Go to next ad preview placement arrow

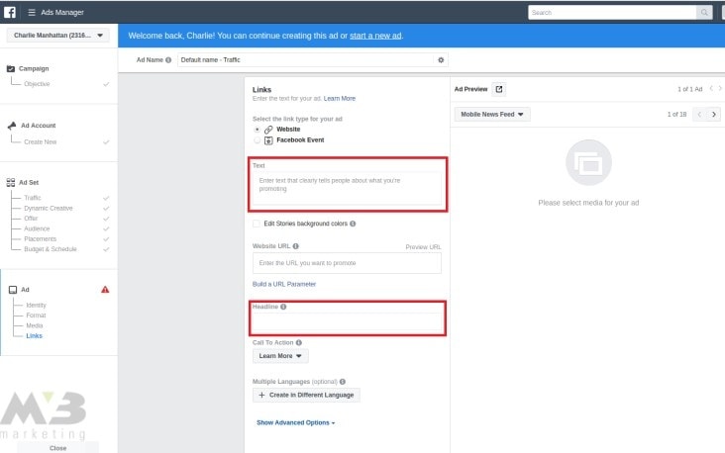(714, 114)
